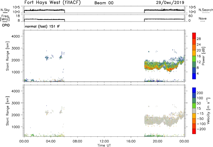Click the 'CPID' label
The height and width of the screenshot is (147, 213).
coord(6,25)
